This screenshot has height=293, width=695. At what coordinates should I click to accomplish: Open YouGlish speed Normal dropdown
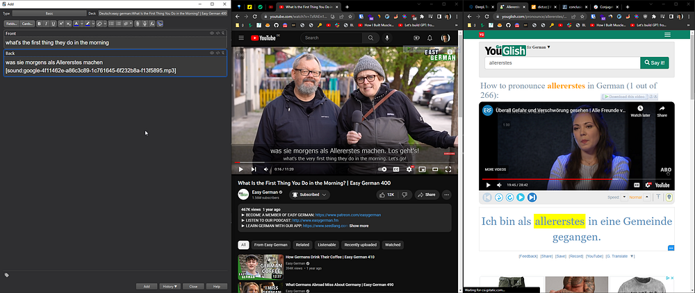[635, 197]
